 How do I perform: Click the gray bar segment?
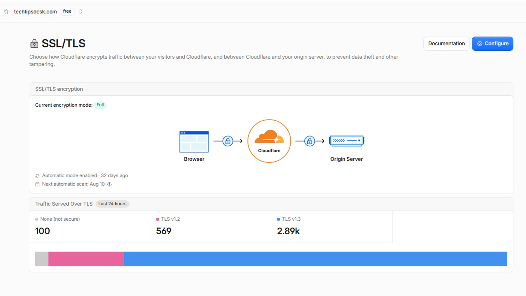[x=42, y=259]
